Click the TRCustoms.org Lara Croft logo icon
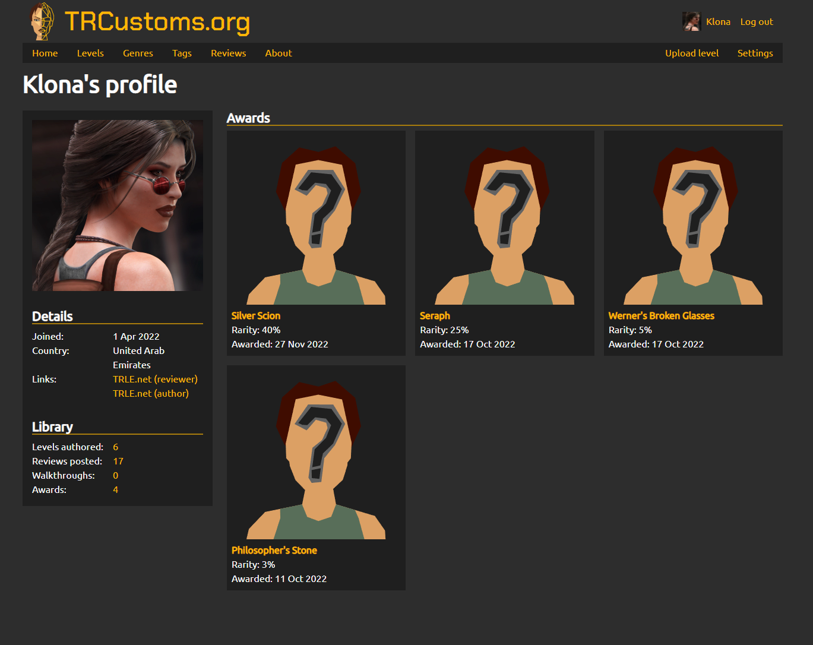 [x=40, y=21]
